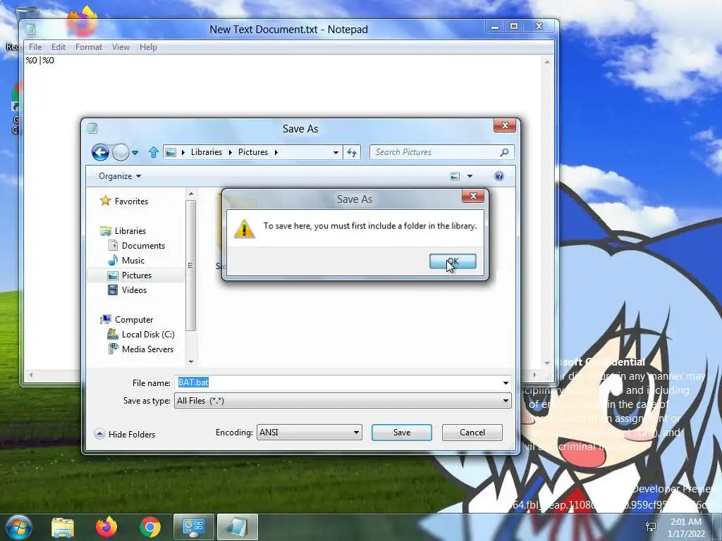Click Notepad vertical scrollbar up arrow

(x=546, y=62)
